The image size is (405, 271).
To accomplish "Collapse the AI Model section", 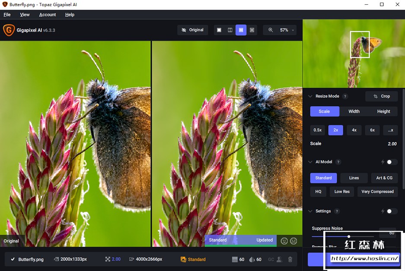I will (x=310, y=162).
